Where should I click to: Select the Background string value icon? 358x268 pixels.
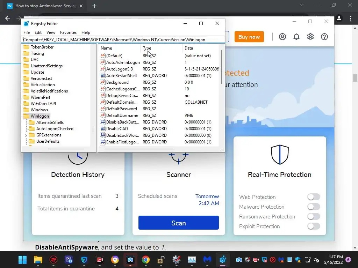(103, 82)
